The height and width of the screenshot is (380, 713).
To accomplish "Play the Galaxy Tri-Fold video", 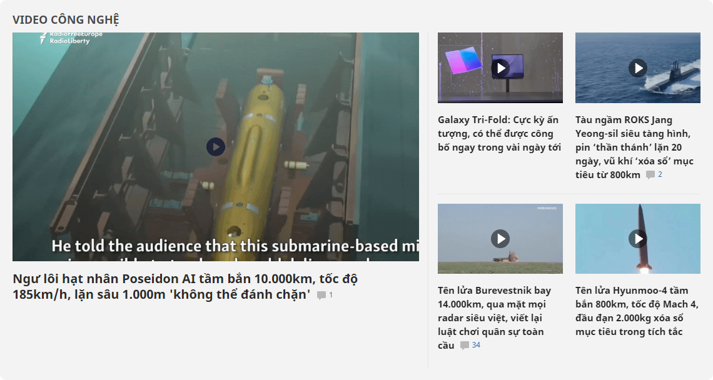I will point(500,67).
